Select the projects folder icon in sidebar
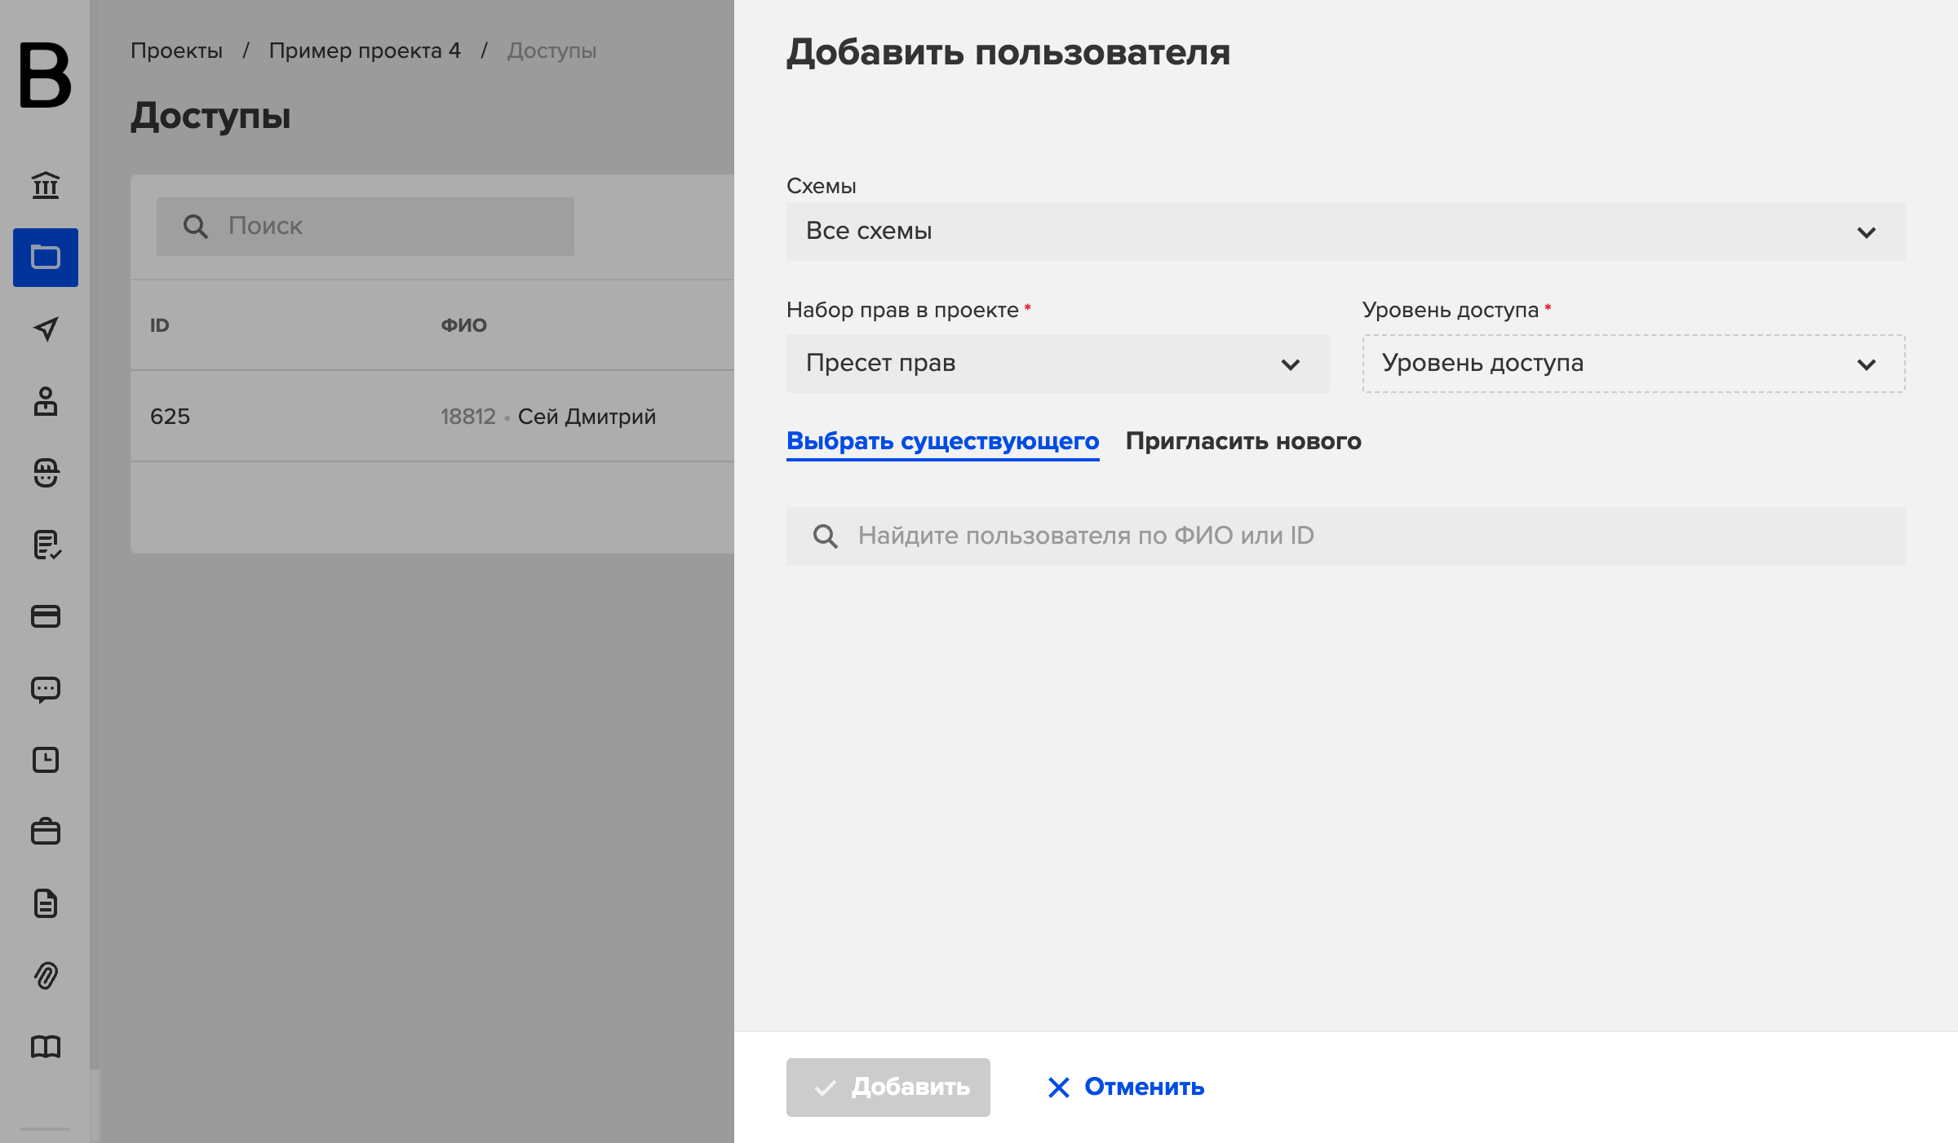Screen dimensions: 1958x1143 tap(46, 258)
